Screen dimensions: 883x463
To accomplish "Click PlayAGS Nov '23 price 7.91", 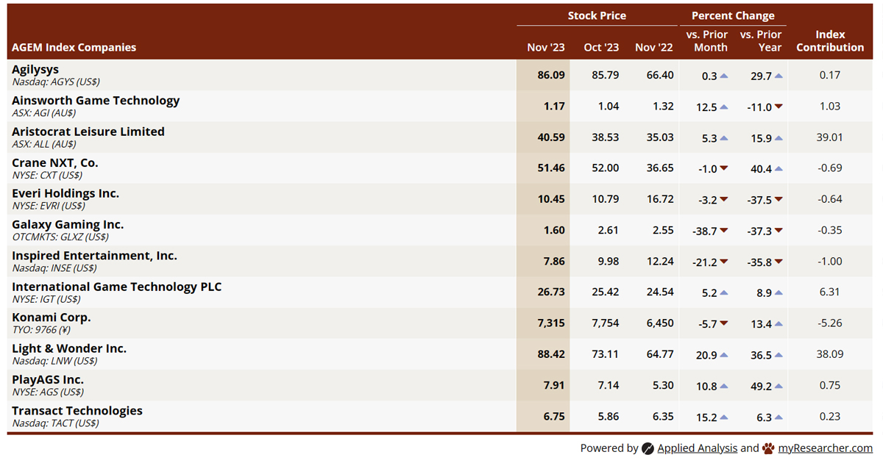I will [x=554, y=385].
